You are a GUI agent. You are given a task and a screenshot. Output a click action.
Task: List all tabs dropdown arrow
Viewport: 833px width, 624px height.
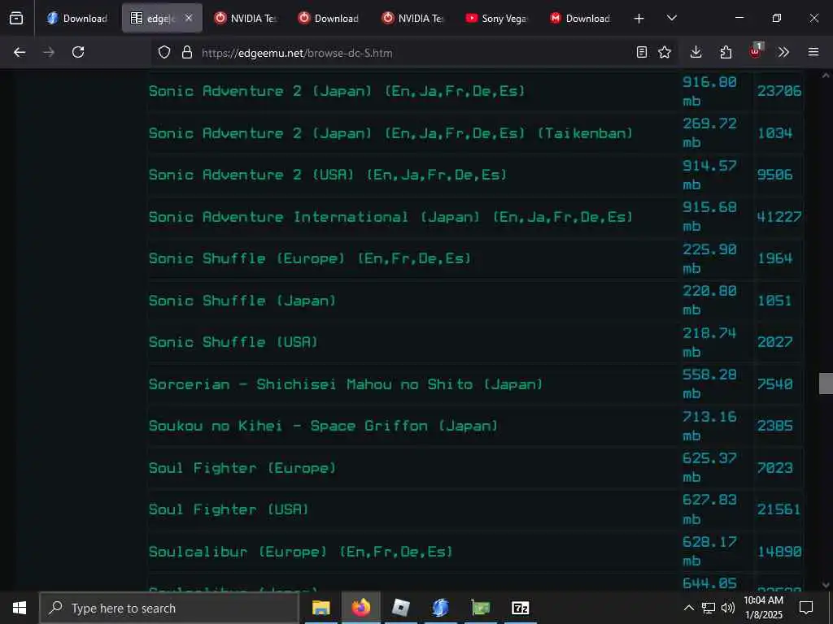671,18
